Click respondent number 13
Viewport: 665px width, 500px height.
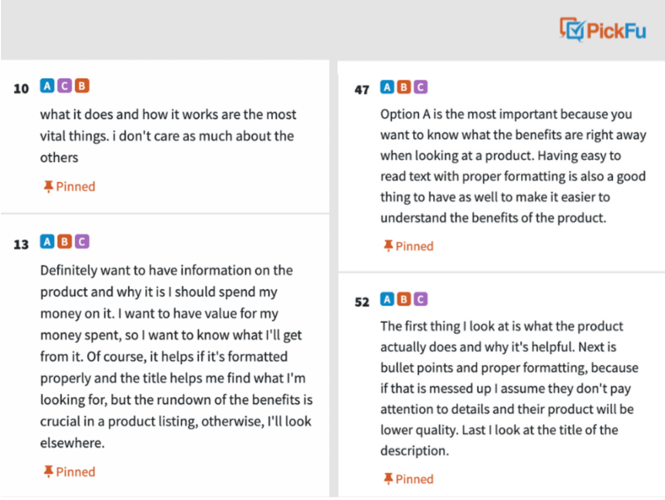[21, 244]
